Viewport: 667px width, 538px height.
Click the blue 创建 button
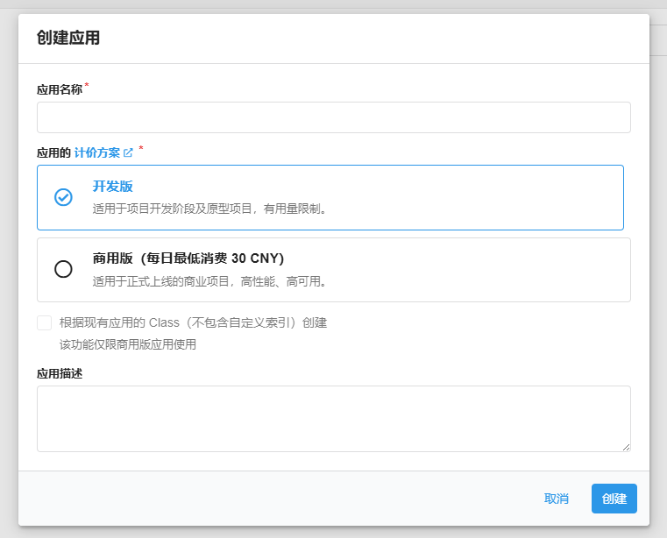614,499
